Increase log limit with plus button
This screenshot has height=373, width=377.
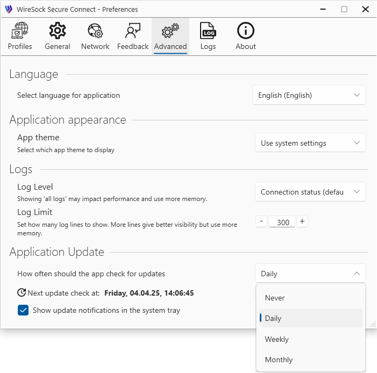point(302,221)
